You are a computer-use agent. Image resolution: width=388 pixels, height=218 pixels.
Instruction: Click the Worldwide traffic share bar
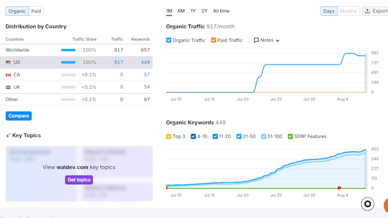[68, 50]
